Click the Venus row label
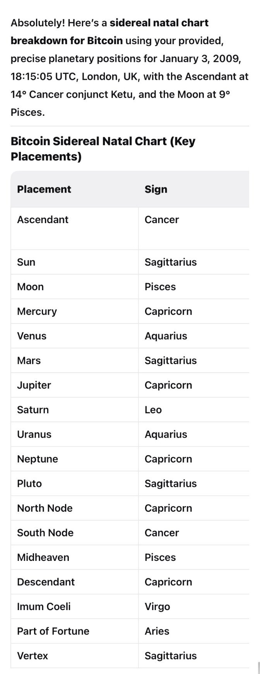The image size is (260, 674). pos(32,336)
